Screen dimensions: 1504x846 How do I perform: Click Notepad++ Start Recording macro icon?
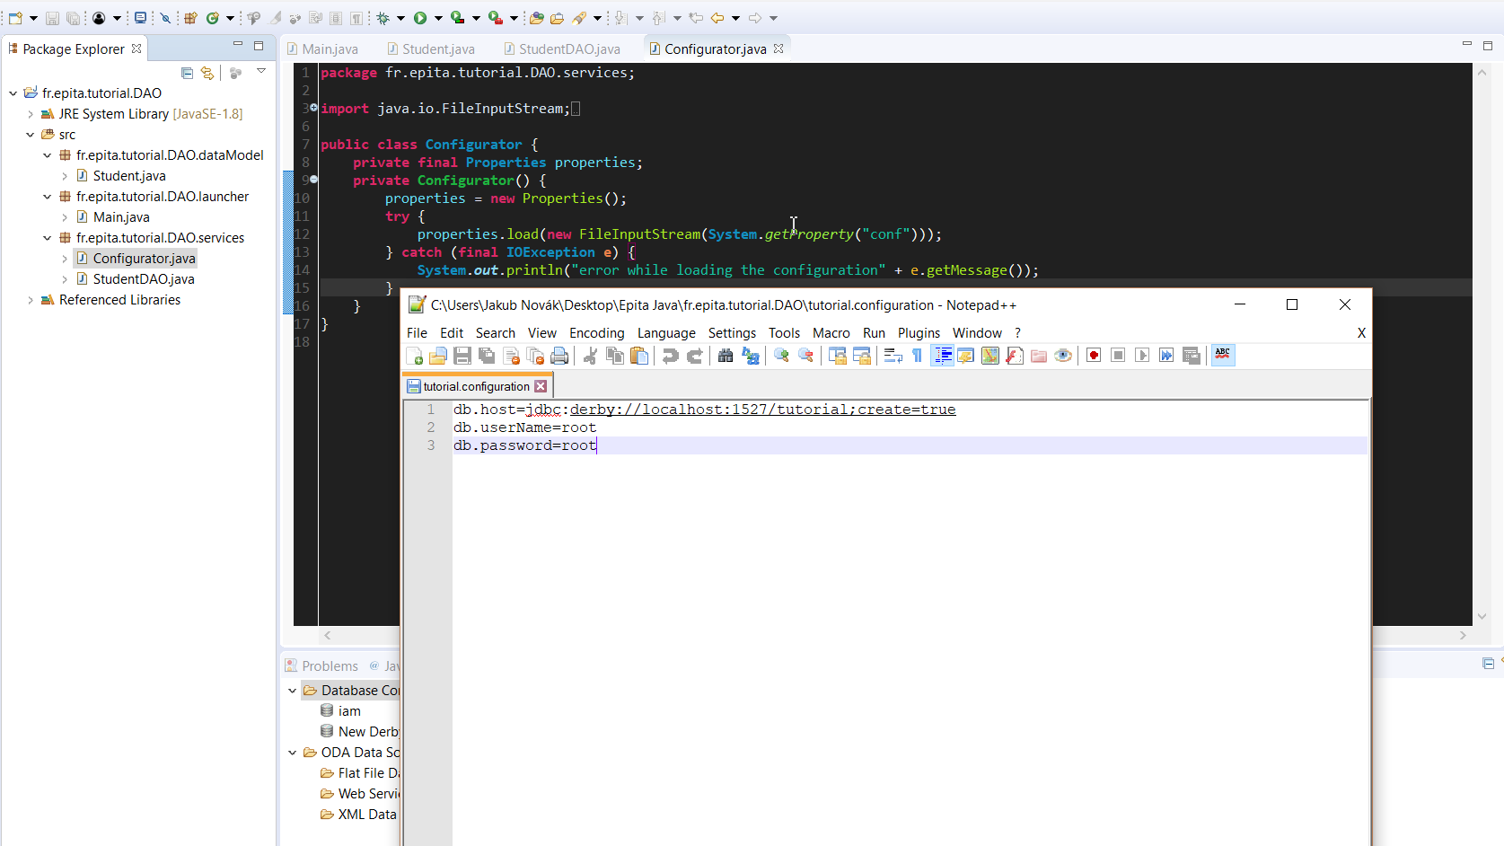click(x=1094, y=356)
